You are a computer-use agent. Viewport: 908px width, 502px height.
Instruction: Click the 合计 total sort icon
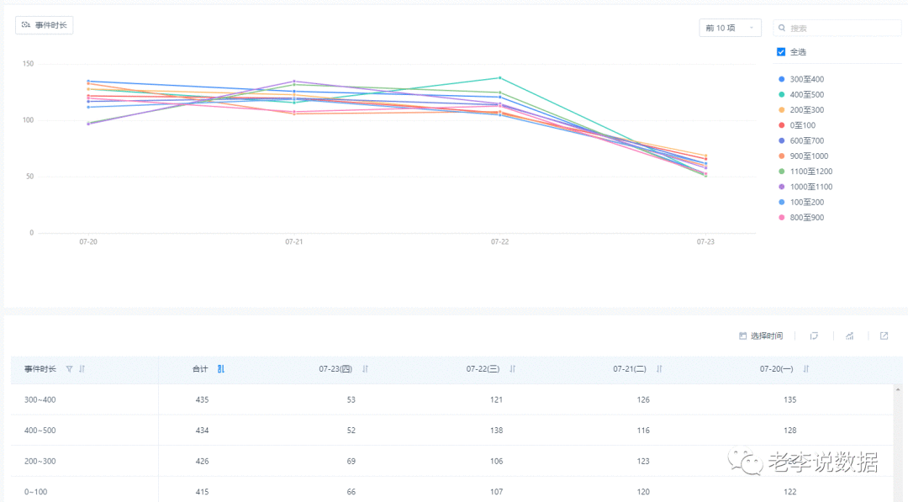tap(220, 369)
